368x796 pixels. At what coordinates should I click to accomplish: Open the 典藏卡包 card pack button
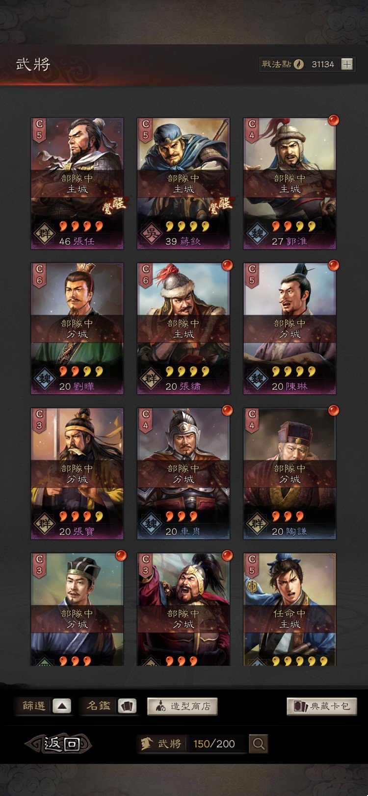(x=321, y=706)
